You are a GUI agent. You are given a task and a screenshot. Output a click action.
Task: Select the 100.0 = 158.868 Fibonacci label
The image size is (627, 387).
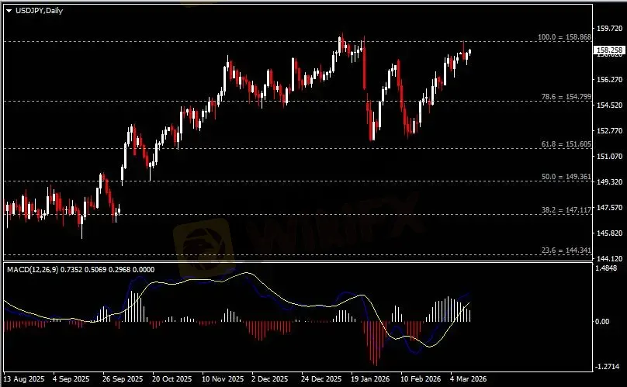pyautogui.click(x=564, y=37)
